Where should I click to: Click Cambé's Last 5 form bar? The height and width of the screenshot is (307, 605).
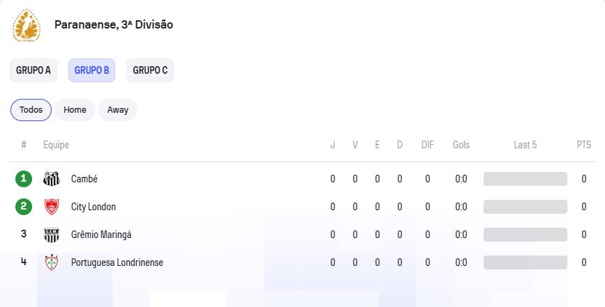point(525,179)
